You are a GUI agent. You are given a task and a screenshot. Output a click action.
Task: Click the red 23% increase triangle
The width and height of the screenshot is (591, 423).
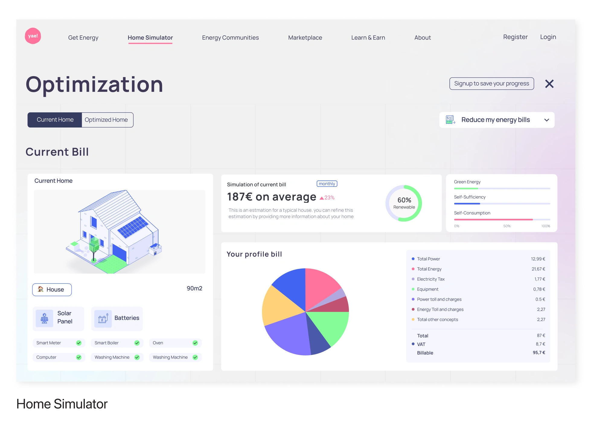coord(322,198)
